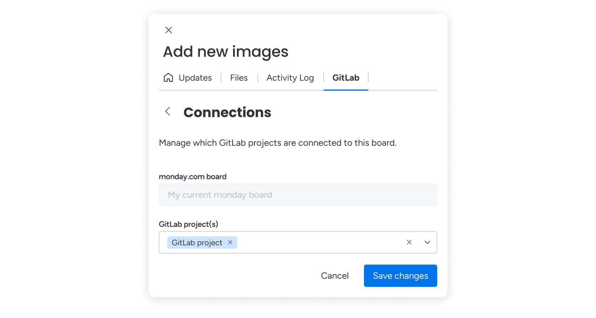Switch to the Updates tab

pyautogui.click(x=195, y=78)
